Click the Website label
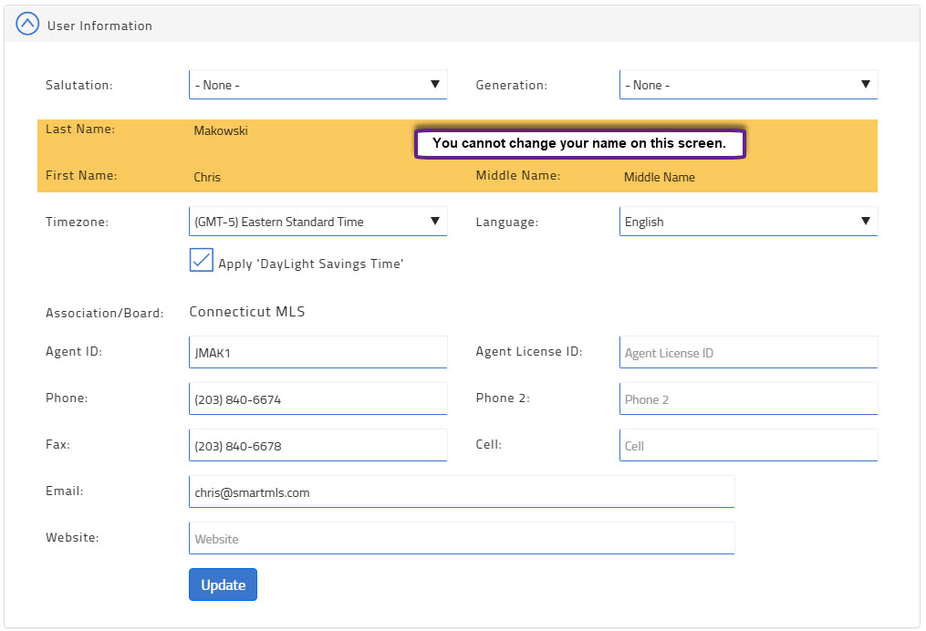The image size is (926, 631). tap(73, 538)
